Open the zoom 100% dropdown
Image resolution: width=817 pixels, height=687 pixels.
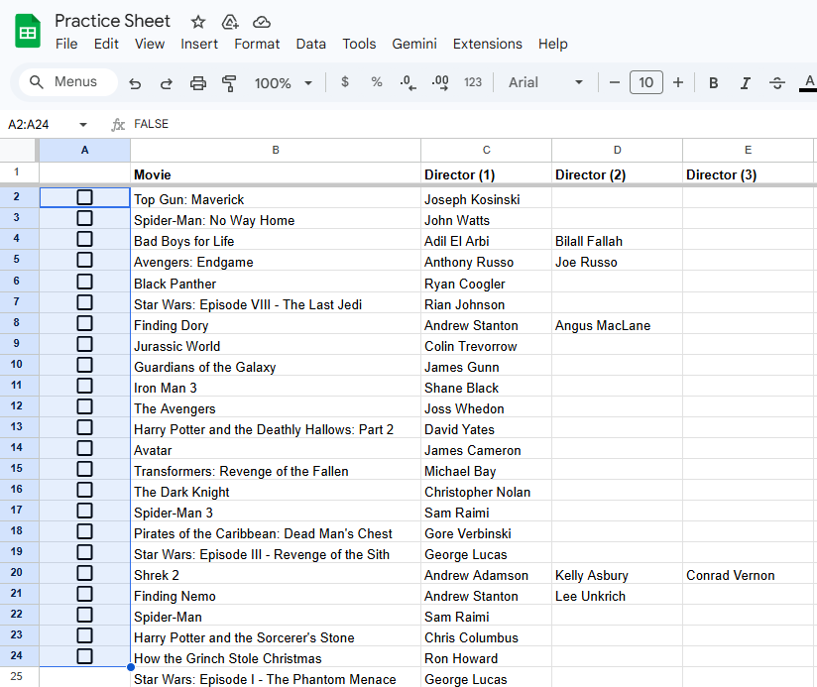tap(283, 83)
